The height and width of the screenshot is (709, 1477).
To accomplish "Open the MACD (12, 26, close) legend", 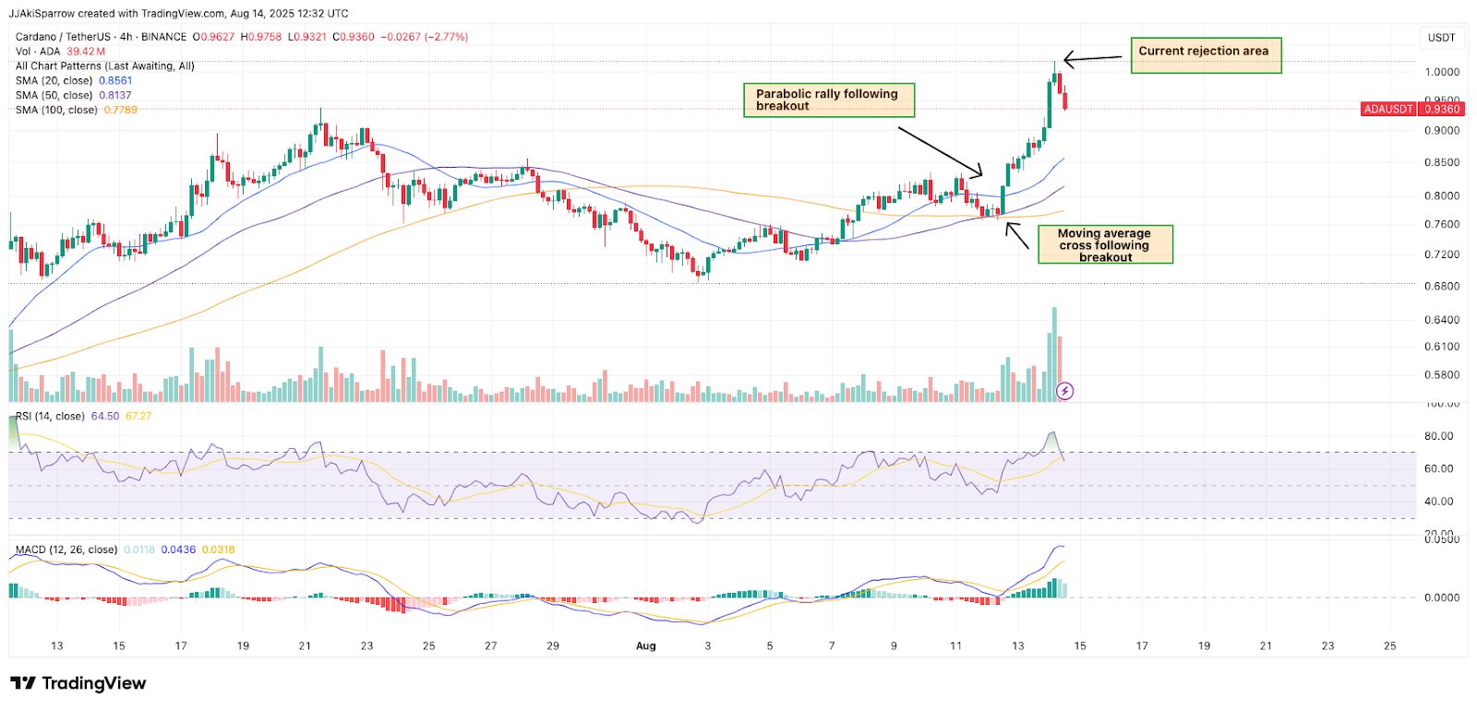I will 66,549.
